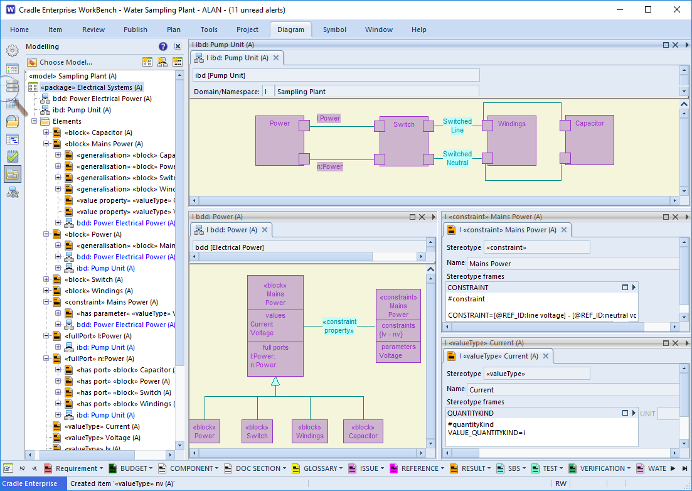Click the new list icon beside Choose Model
The width and height of the screenshot is (692, 491).
tap(178, 62)
